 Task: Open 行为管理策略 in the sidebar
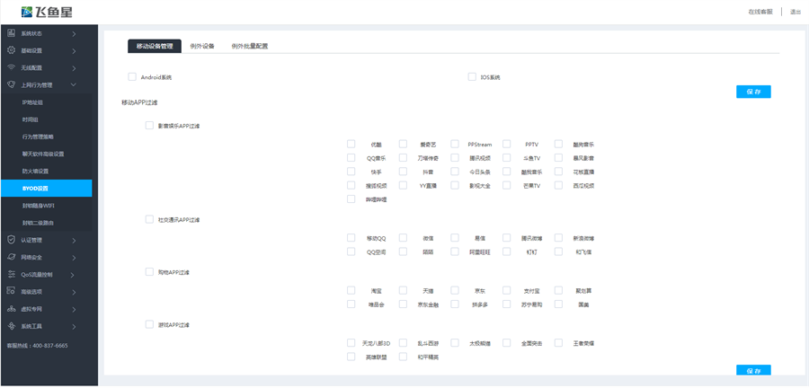47,137
